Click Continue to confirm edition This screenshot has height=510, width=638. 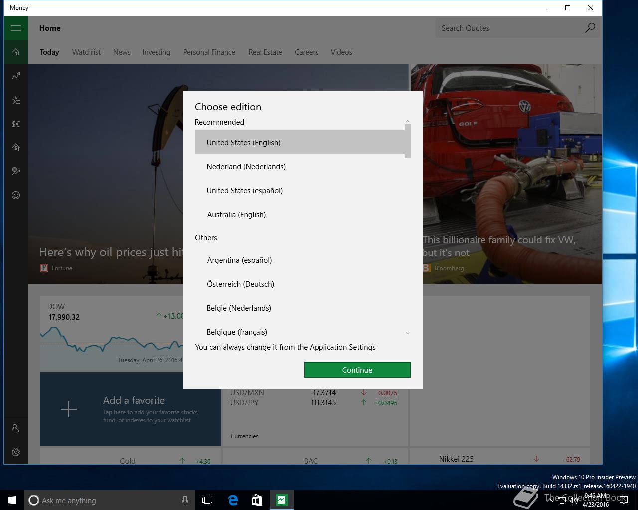click(357, 370)
